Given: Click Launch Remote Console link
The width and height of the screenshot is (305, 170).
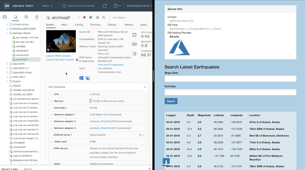Looking at the screenshot, I should [x=60, y=59].
